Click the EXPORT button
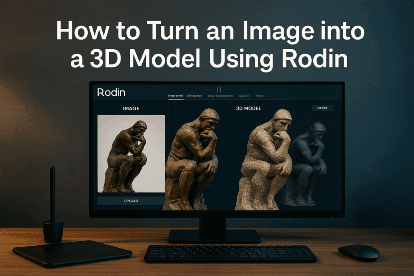The width and height of the screenshot is (414, 276). coord(322,108)
